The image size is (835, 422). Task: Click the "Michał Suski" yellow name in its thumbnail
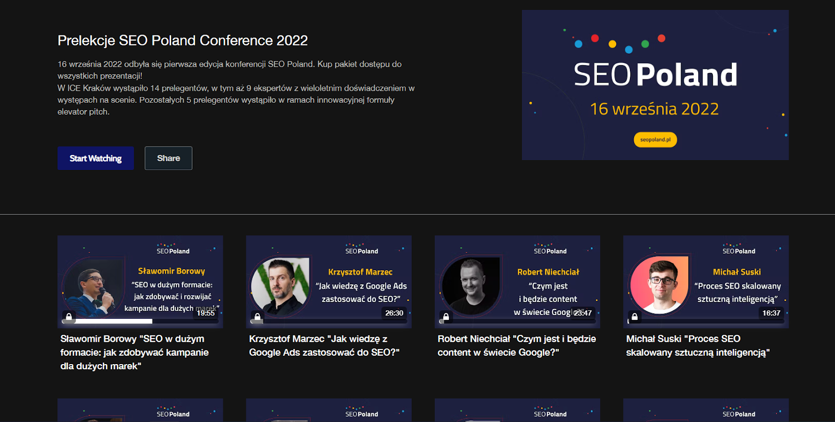click(x=737, y=272)
